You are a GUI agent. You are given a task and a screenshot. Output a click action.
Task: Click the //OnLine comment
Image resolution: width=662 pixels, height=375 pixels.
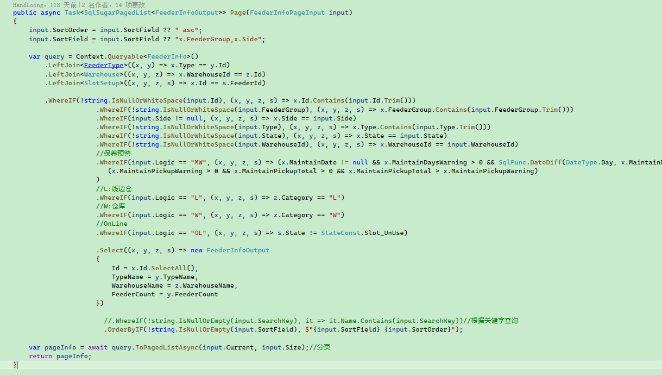[112, 224]
